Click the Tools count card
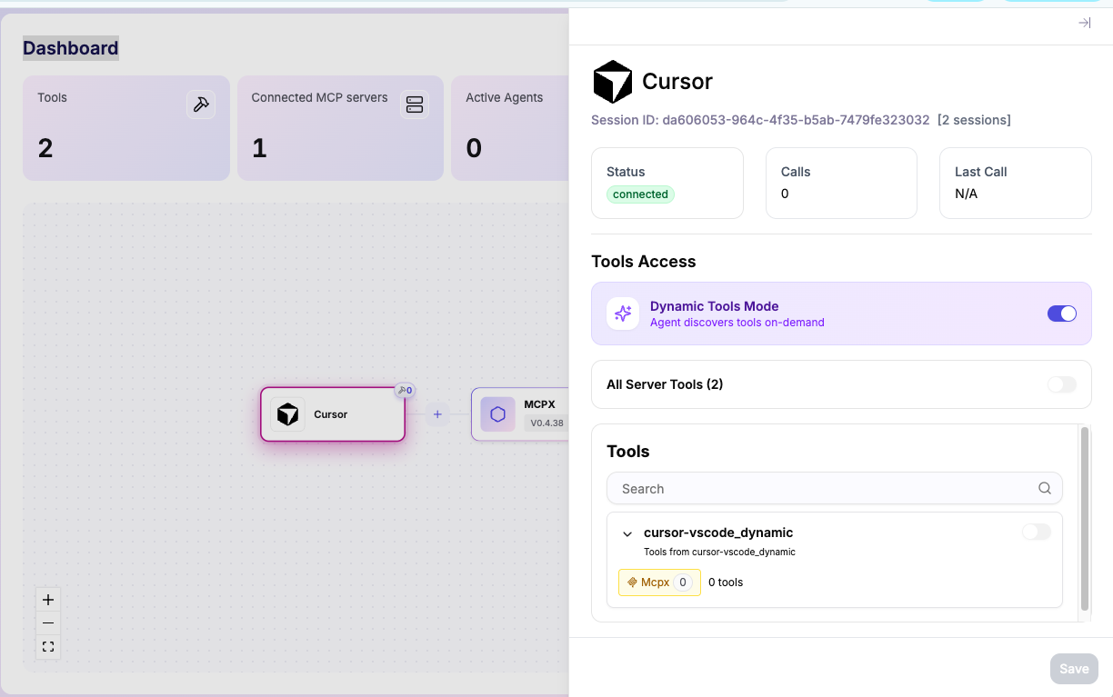 [x=126, y=128]
